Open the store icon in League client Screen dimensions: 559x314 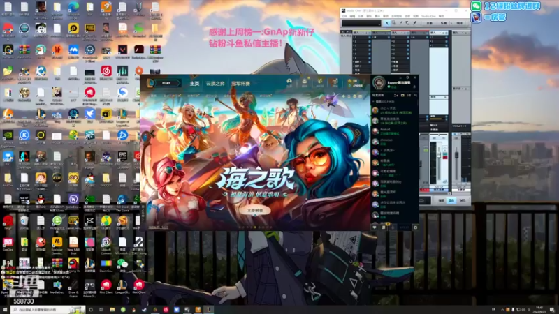(335, 82)
